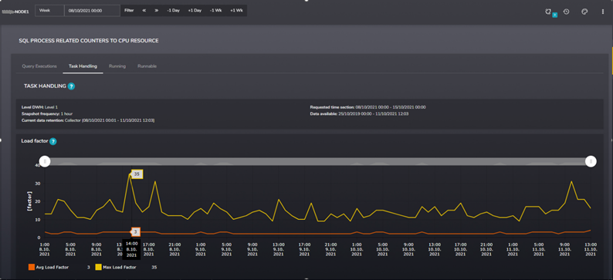Click the right handle of range slider
The image size is (613, 280).
(591, 161)
